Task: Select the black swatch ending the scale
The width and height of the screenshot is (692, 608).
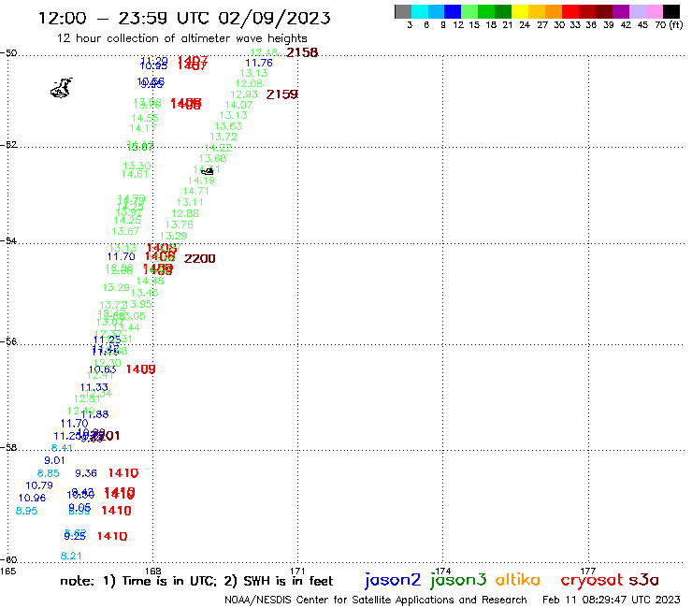Action: [x=671, y=11]
